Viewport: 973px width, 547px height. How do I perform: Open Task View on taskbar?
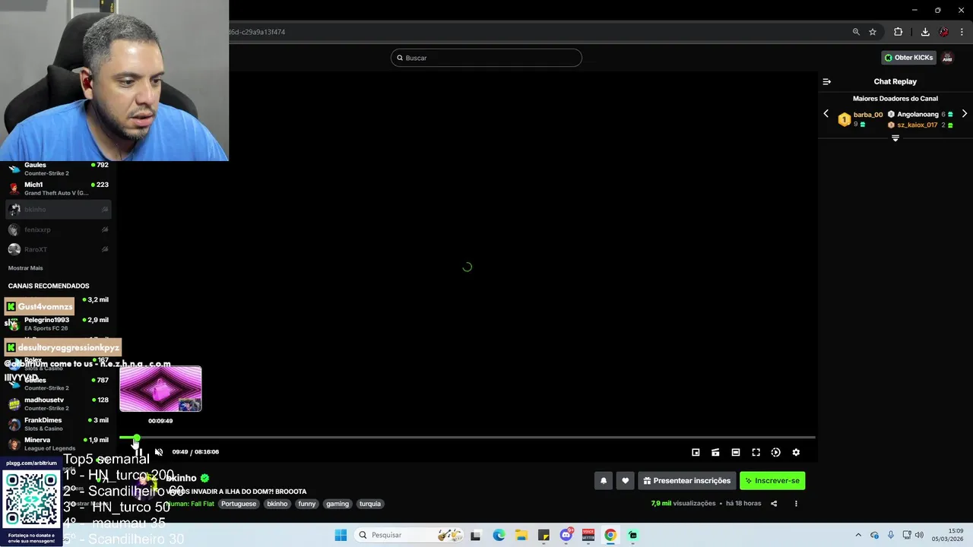tap(476, 535)
